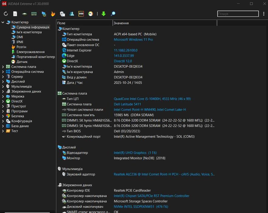Launch the stability test flame icon

[x=53, y=14]
